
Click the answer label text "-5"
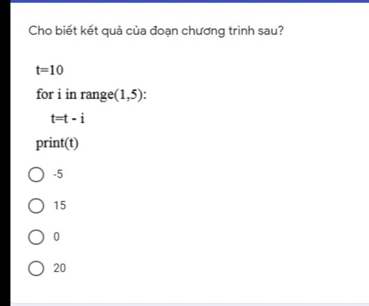pos(58,174)
